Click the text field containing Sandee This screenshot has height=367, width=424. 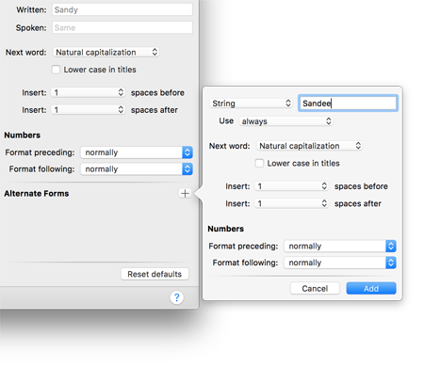click(348, 104)
